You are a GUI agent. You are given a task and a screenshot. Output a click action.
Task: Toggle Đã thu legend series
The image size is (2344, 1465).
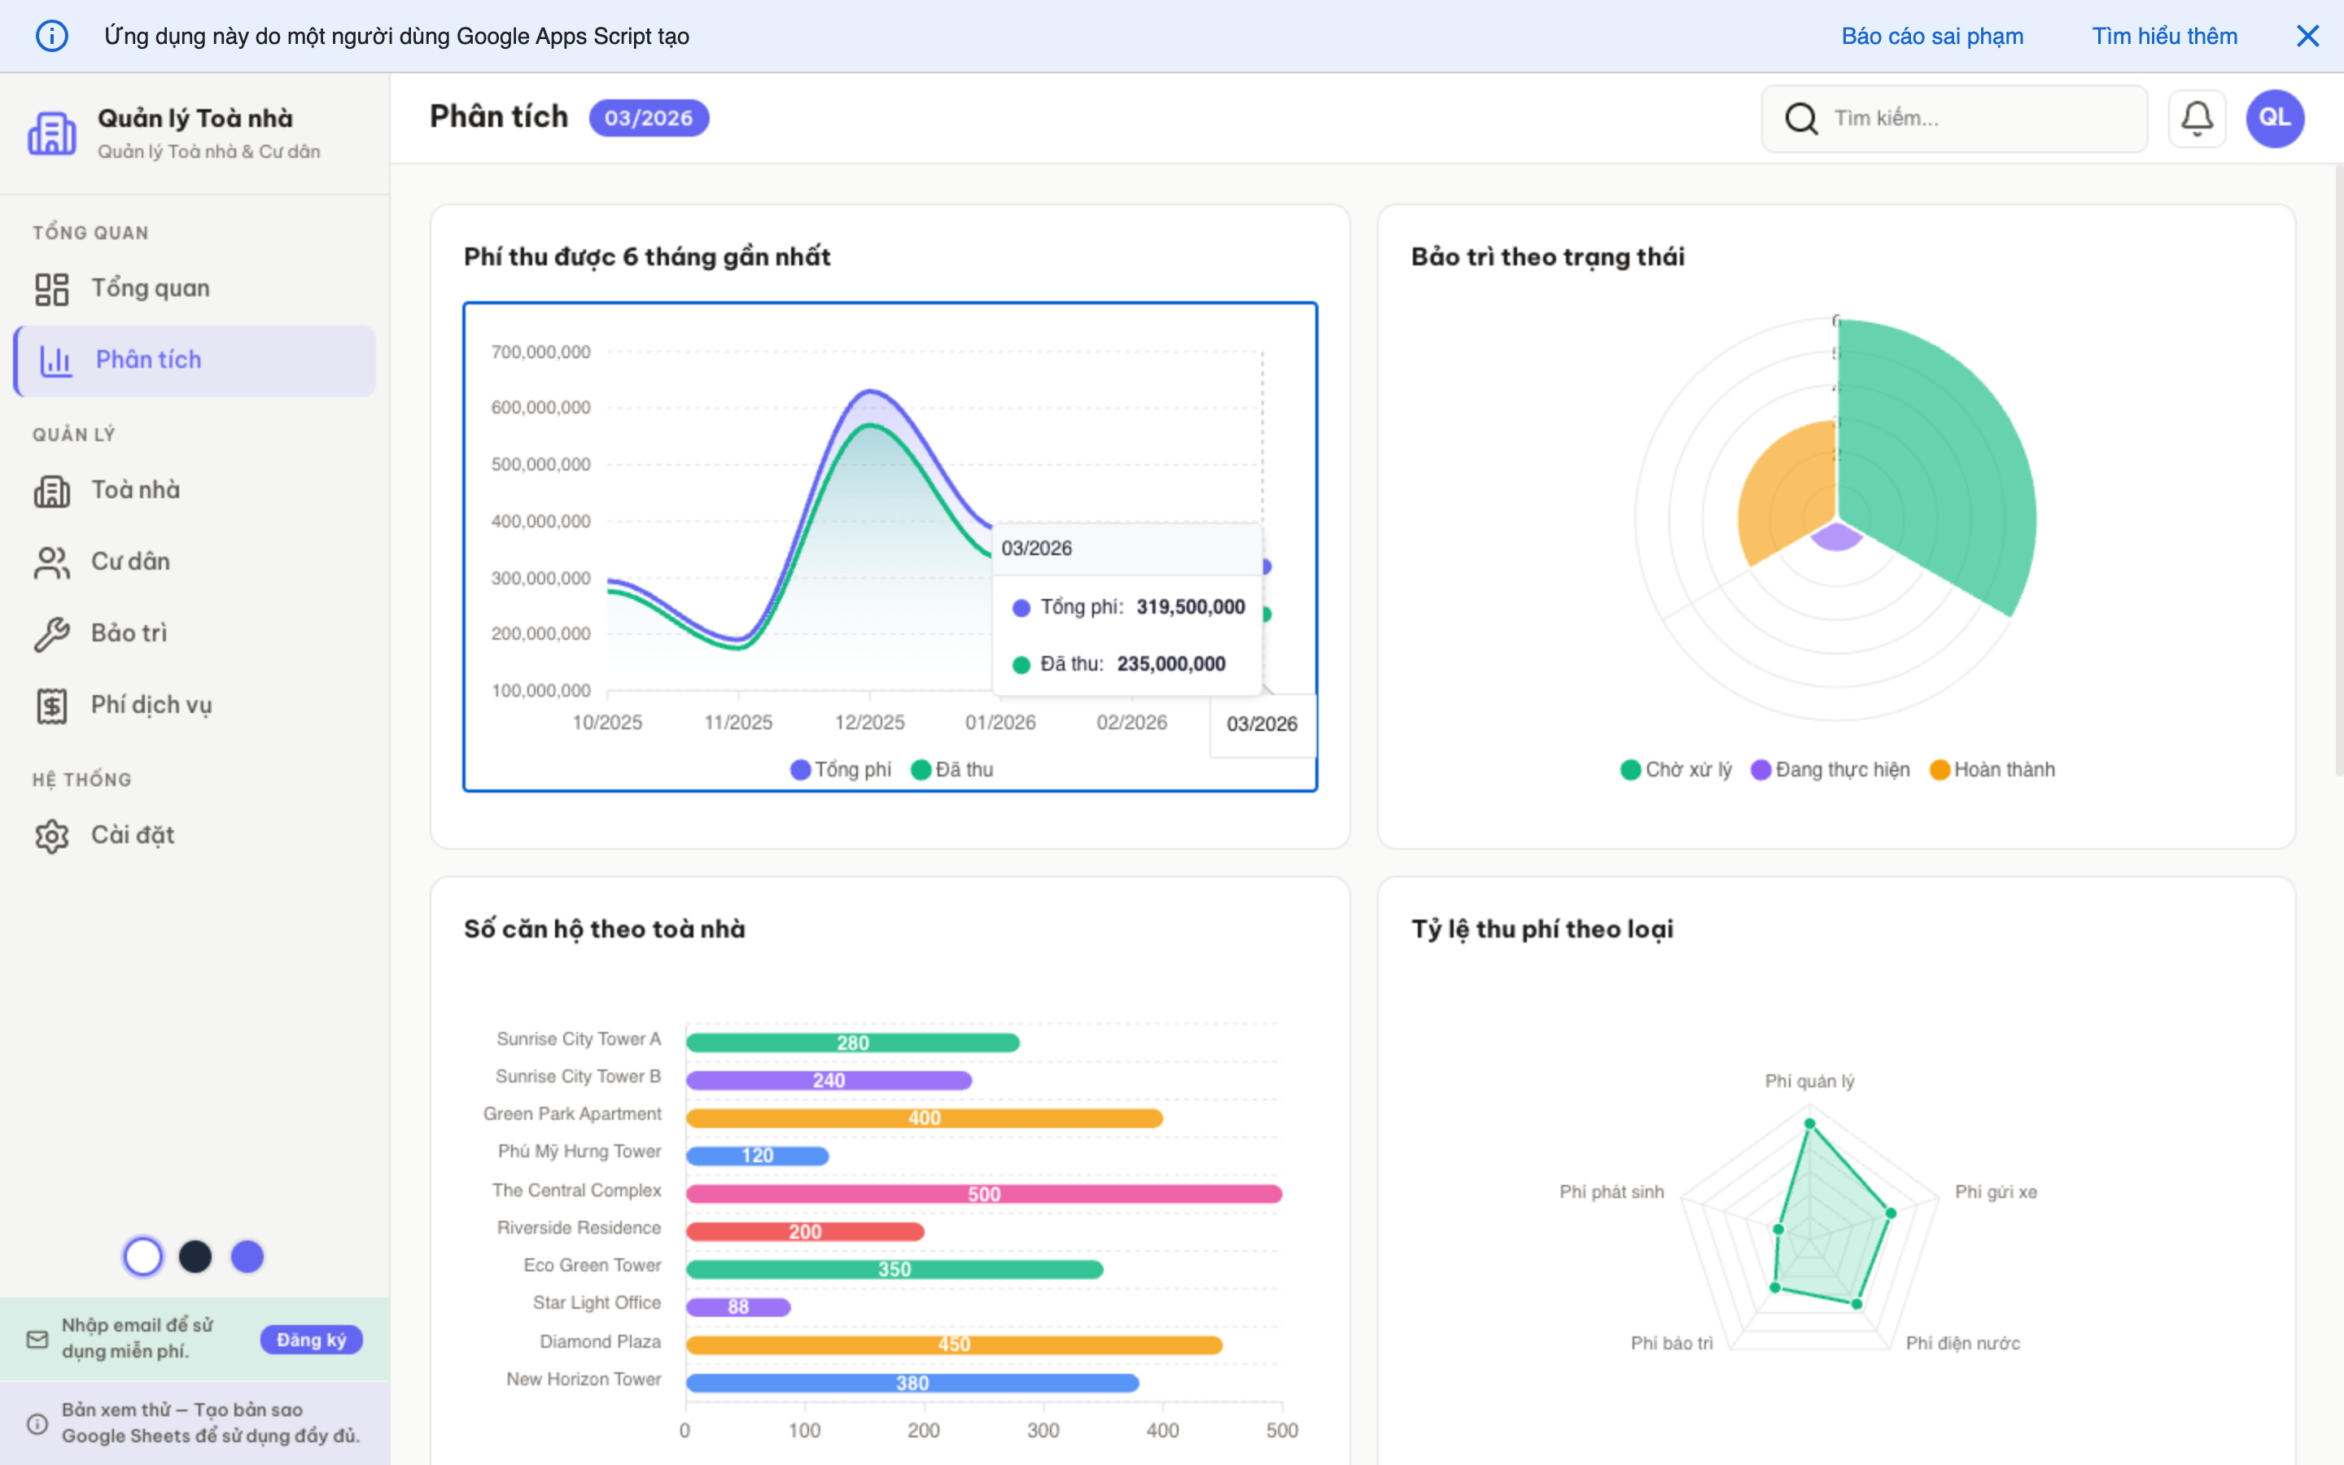pos(953,769)
